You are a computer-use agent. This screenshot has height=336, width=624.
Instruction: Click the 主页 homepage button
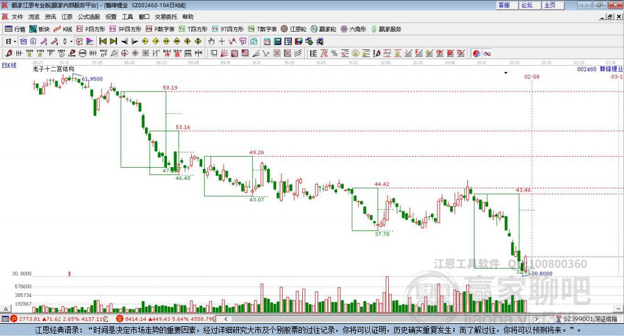(x=553, y=5)
